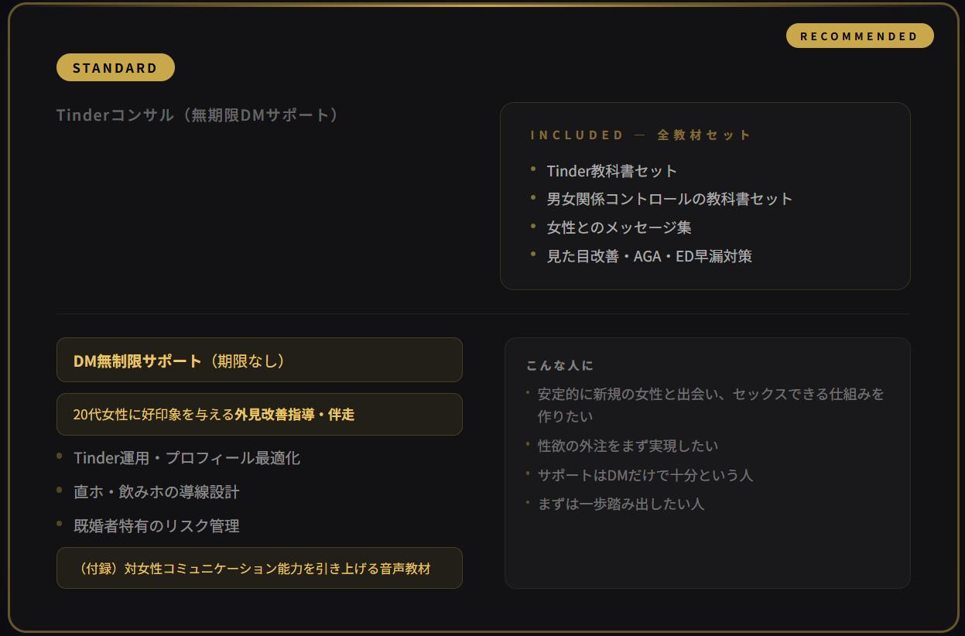Image resolution: width=965 pixels, height=636 pixels.
Task: Select the 外見改善指導・伴走 highlighted box
Action: 259,415
